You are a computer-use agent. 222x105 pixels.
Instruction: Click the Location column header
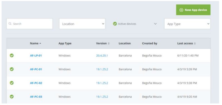[x=125, y=43]
